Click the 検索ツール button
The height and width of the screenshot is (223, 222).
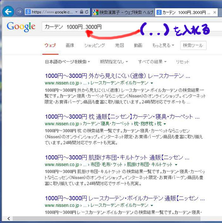[193, 45]
